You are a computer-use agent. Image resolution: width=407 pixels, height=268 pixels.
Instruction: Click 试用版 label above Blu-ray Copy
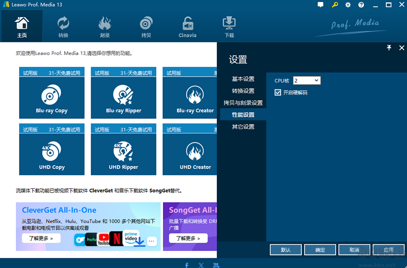point(31,73)
